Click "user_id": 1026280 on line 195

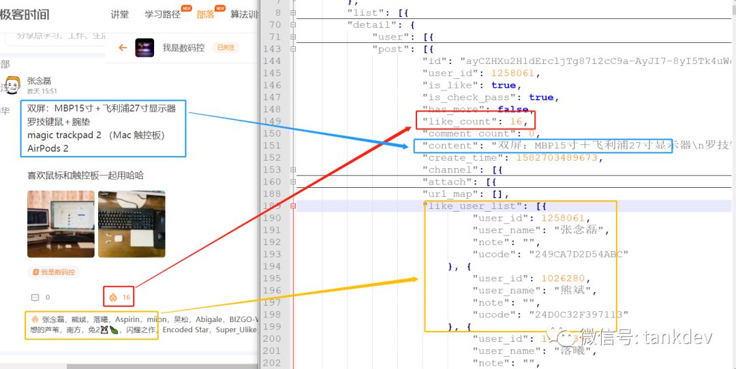coord(532,278)
